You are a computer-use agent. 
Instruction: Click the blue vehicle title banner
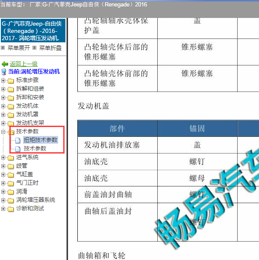click(33, 31)
